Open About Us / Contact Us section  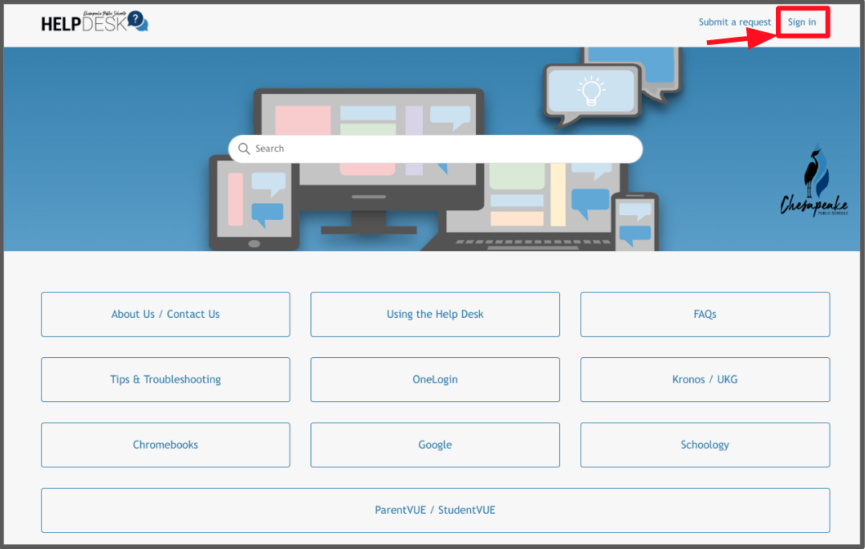165,314
